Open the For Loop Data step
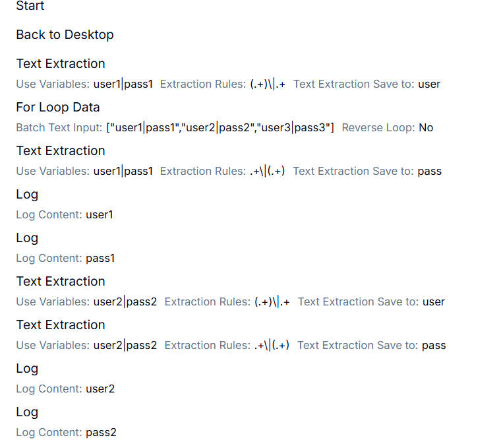 pyautogui.click(x=58, y=107)
